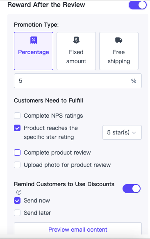
Task: Click the free shipping truck icon
Action: (x=119, y=40)
